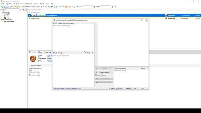Viewport: 201px width, 113px height.
Task: Open the Repository menu
Action: pos(9,4)
